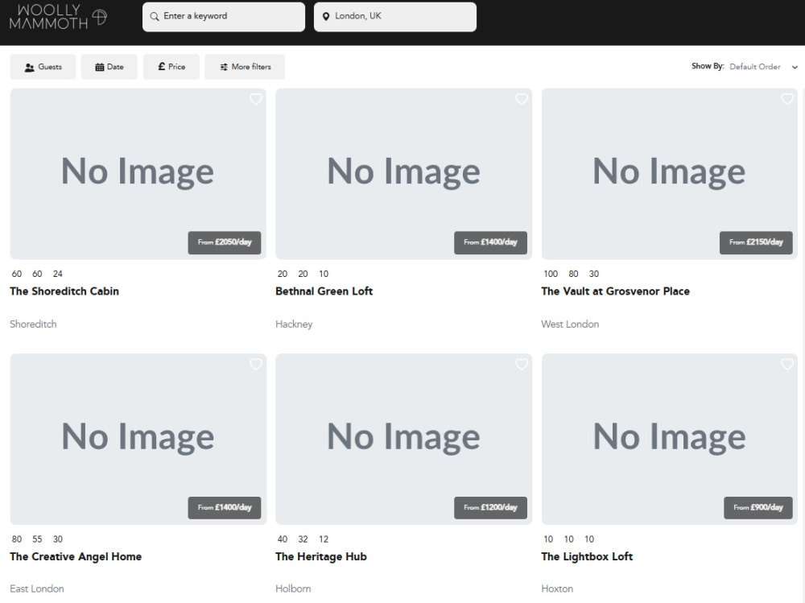Click the Hoxton location text
This screenshot has width=805, height=603.
[x=557, y=589]
